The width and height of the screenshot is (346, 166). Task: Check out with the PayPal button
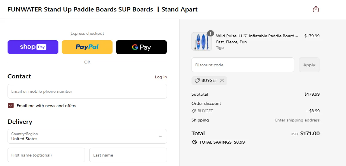[87, 47]
